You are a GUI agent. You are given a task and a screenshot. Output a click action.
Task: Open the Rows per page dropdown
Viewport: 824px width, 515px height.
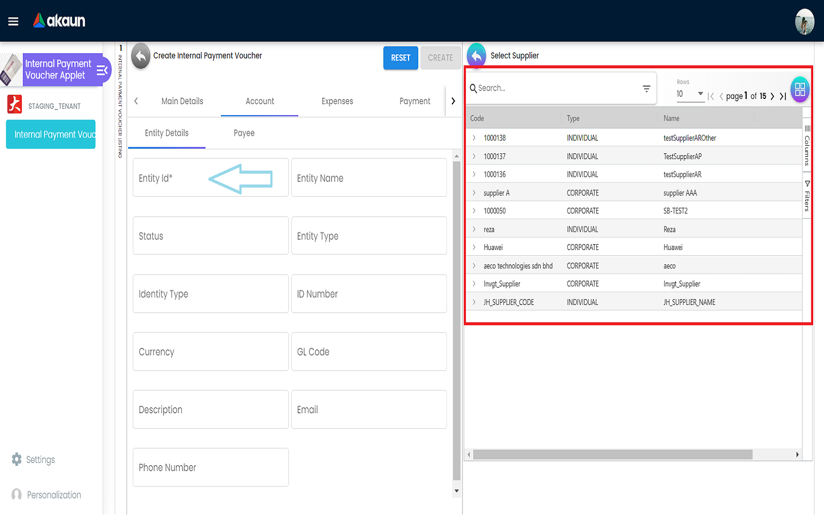pyautogui.click(x=690, y=94)
